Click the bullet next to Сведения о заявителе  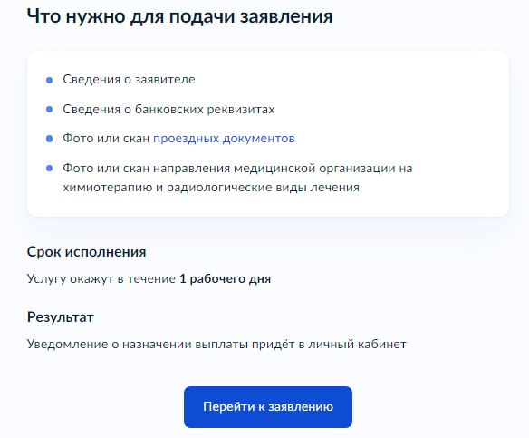tap(49, 80)
